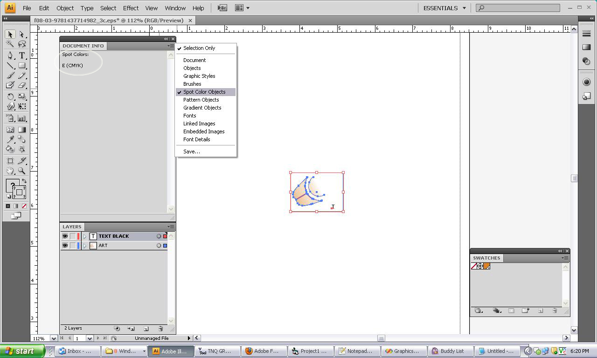
Task: Pick the Column Graph tool
Action: click(x=22, y=118)
